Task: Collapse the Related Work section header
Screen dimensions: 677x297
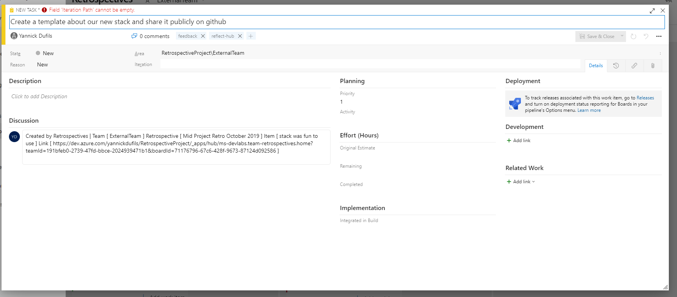Action: [524, 168]
